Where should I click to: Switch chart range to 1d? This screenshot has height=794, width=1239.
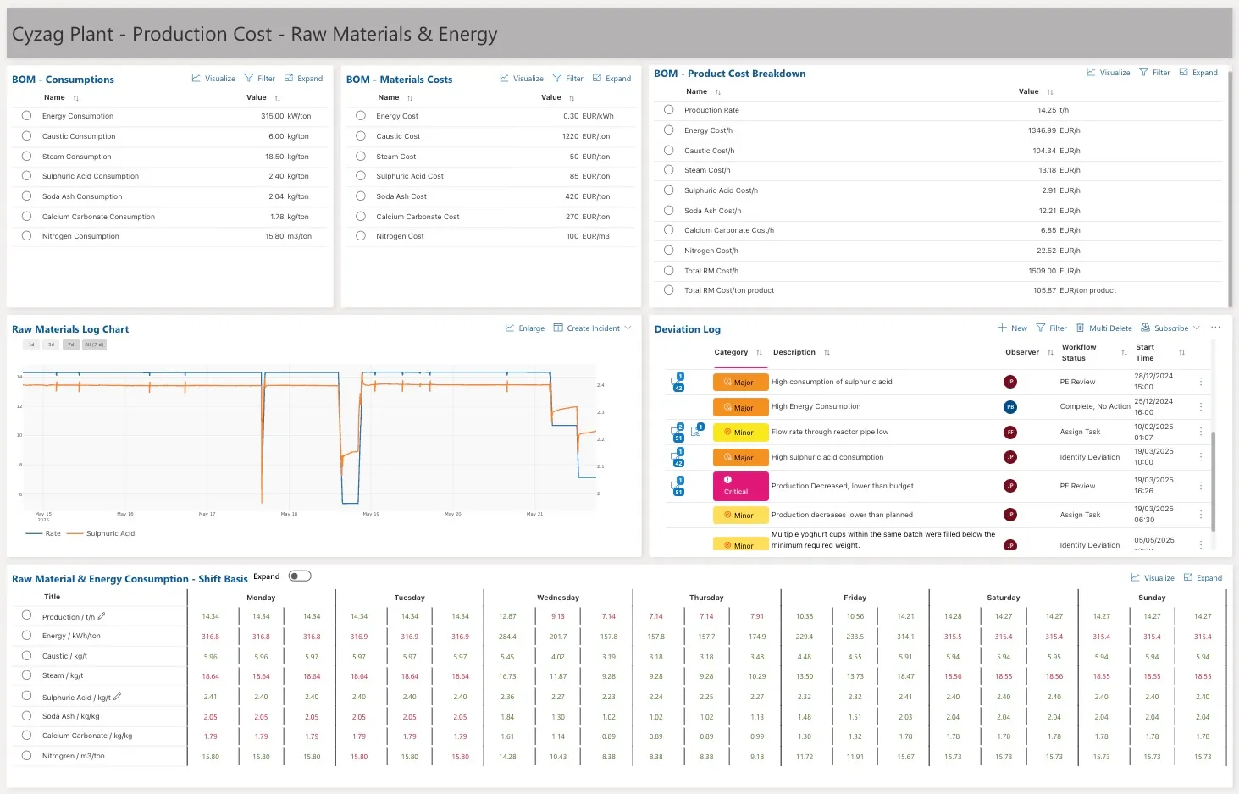[31, 345]
